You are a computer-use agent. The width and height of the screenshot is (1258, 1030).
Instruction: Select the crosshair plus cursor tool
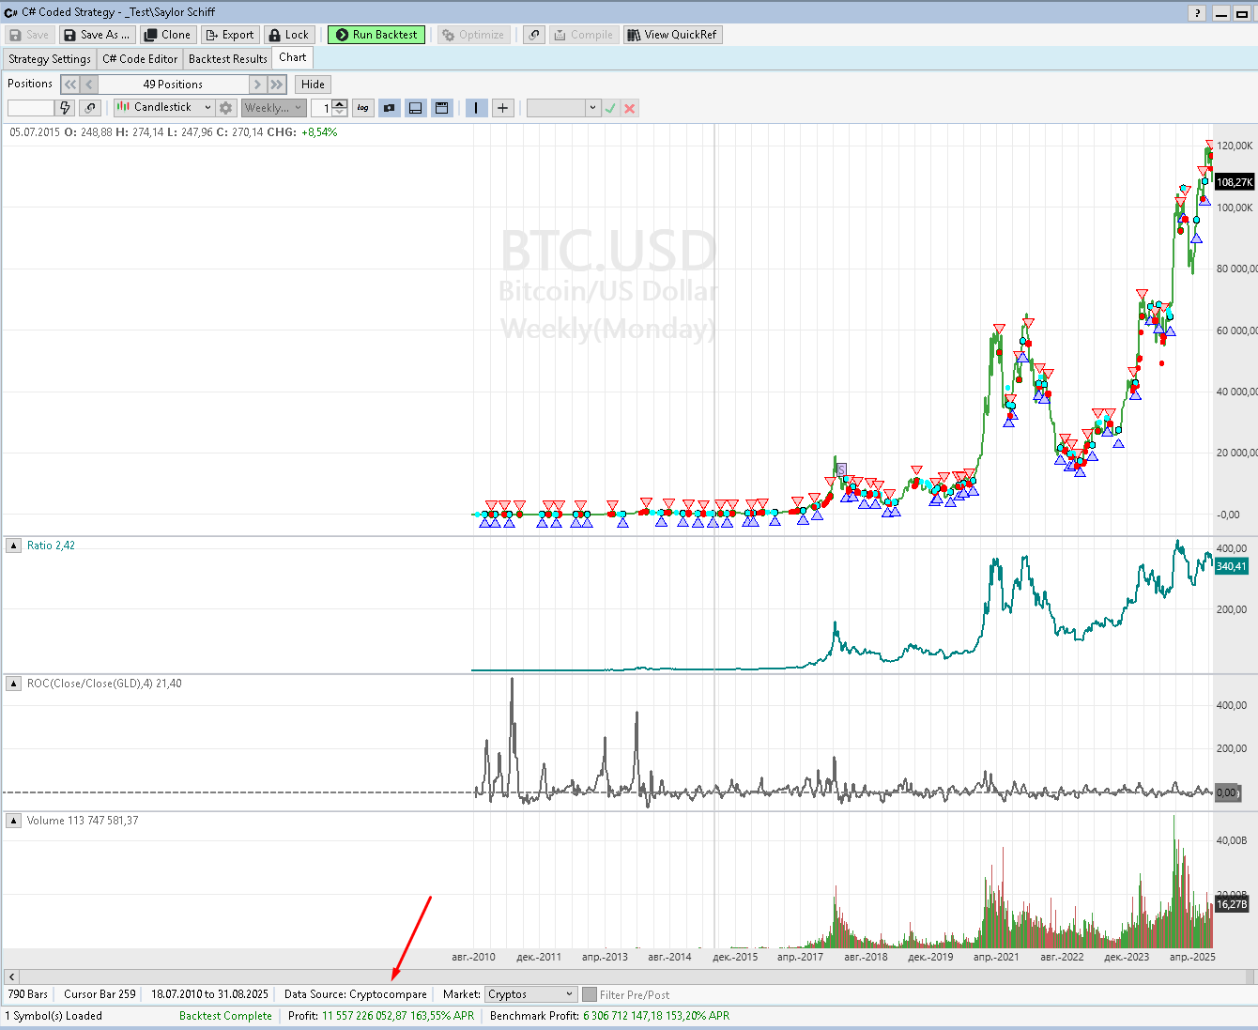503,108
